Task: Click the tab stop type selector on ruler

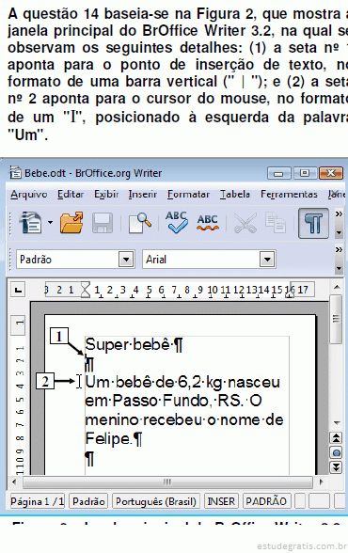Action: point(18,290)
